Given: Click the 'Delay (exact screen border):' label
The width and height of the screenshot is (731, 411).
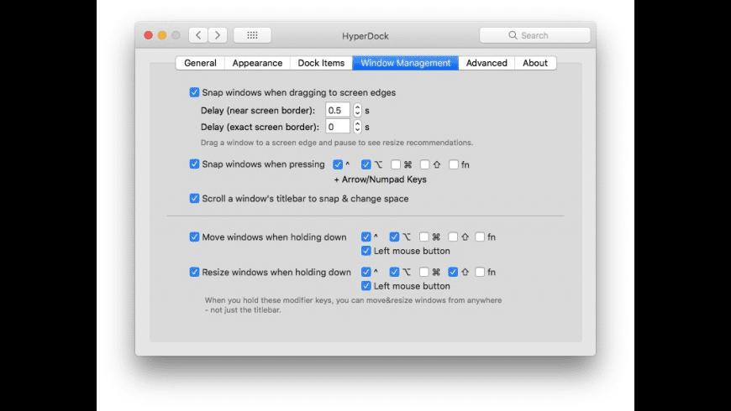Looking at the screenshot, I should [260, 127].
